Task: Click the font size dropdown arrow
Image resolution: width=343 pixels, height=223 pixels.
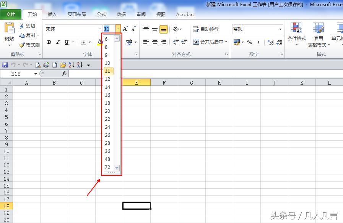Action: [x=118, y=29]
